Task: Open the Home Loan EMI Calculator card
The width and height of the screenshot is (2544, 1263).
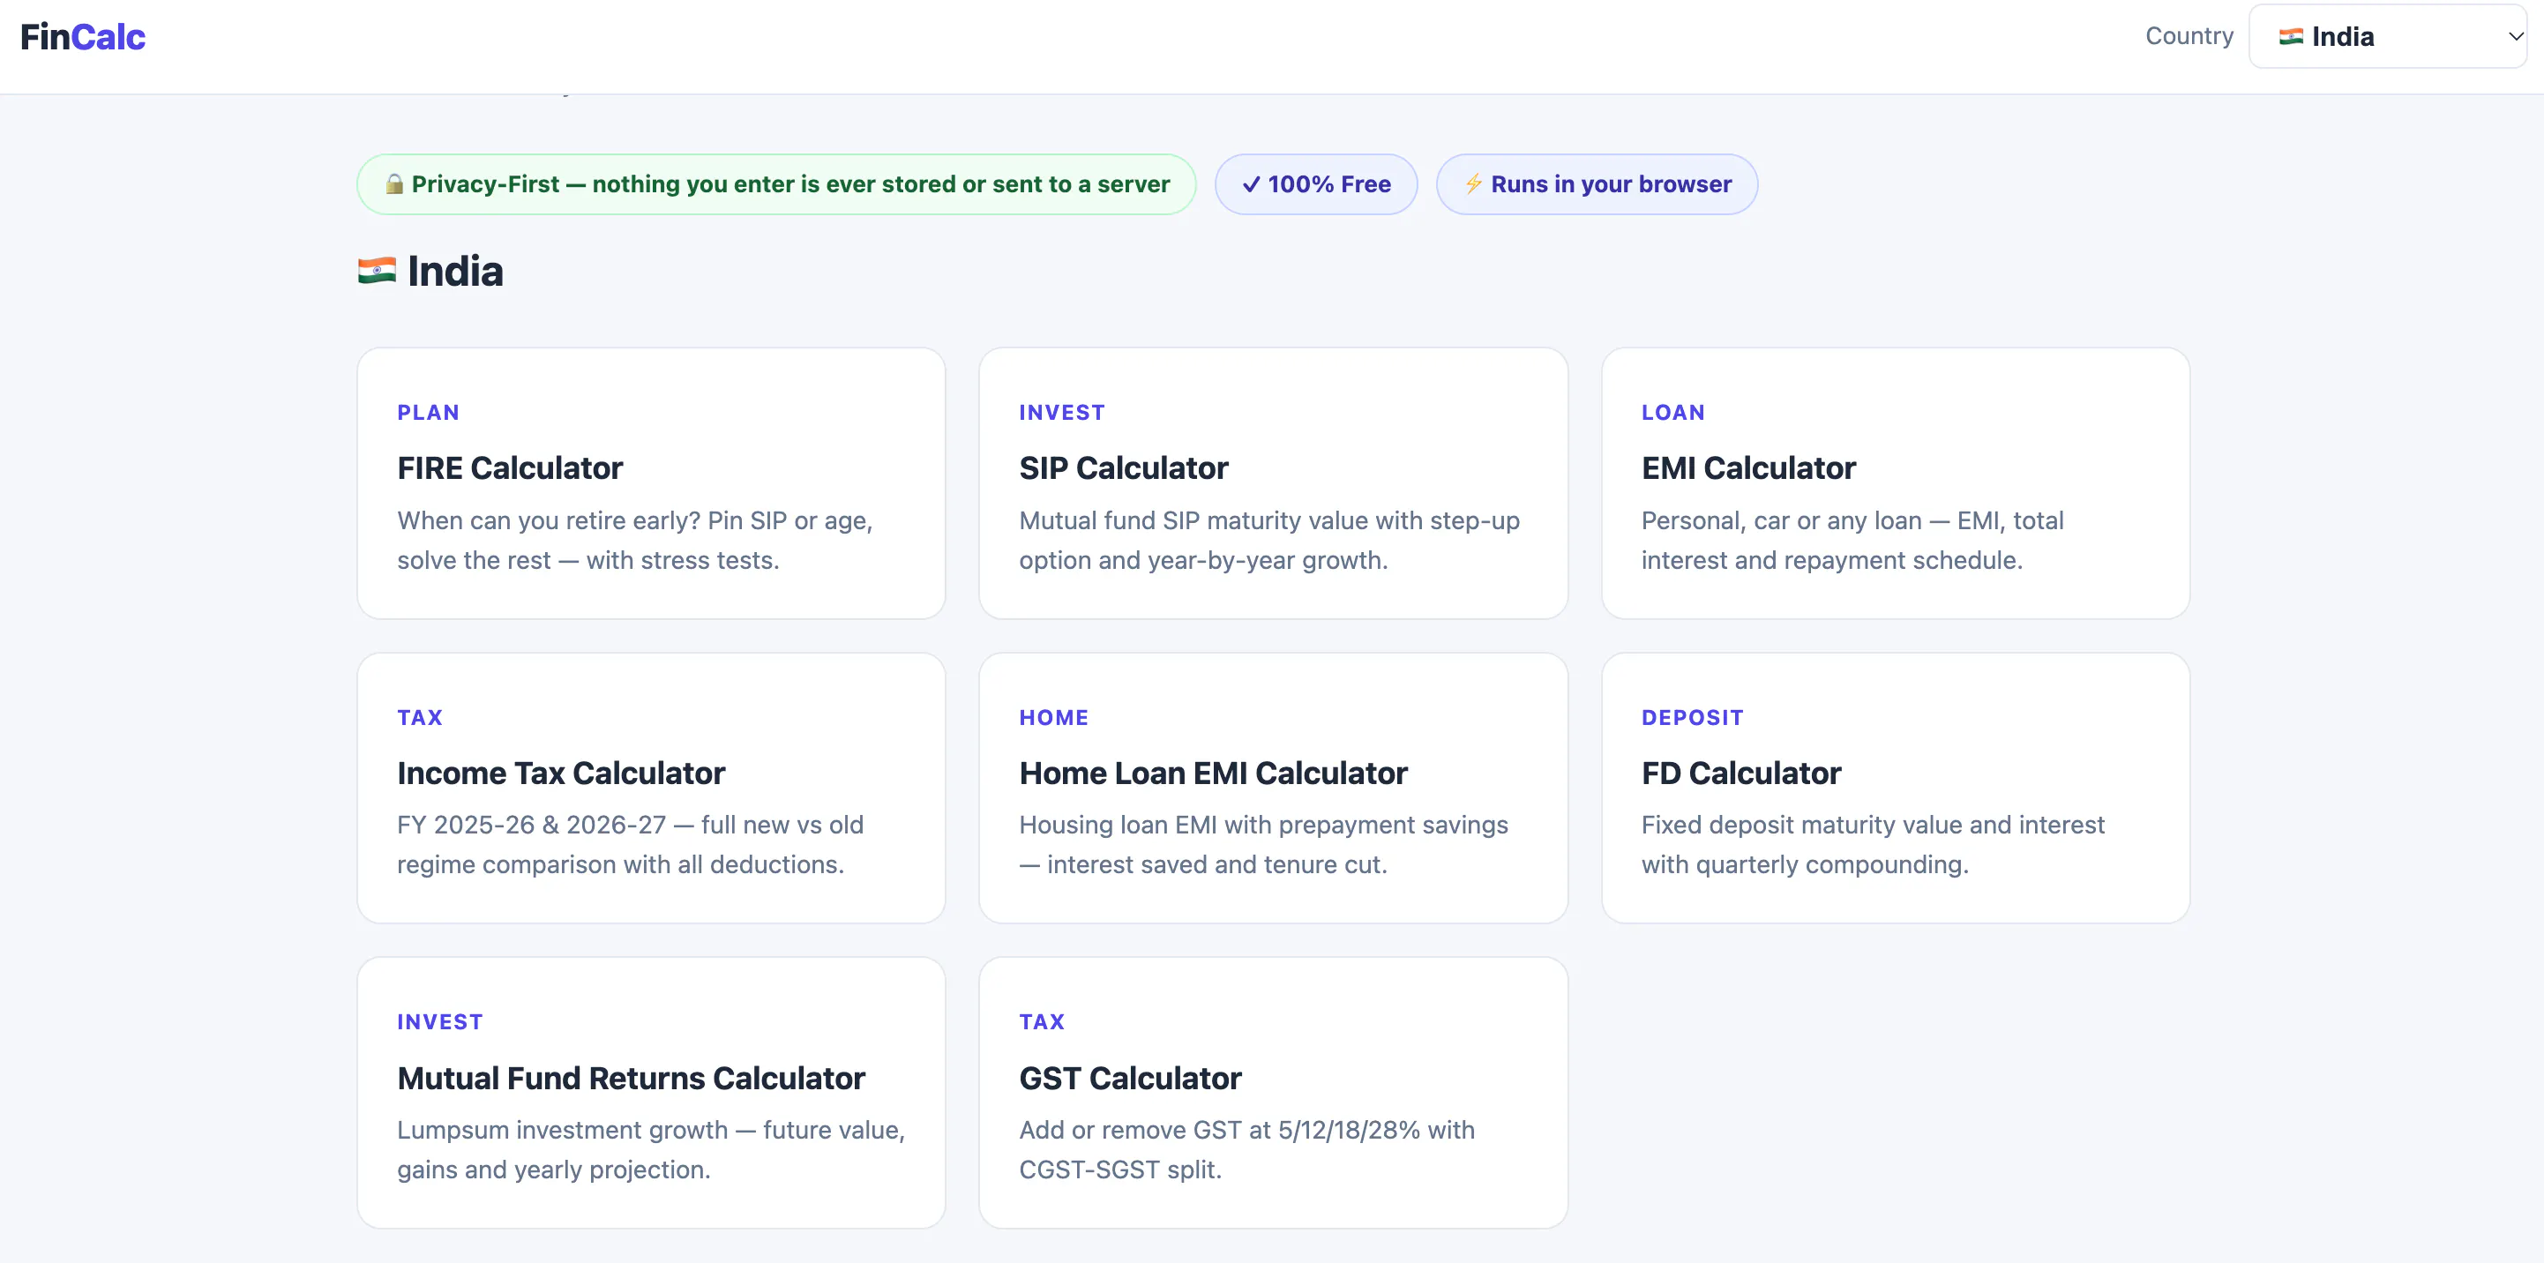Action: click(1273, 788)
